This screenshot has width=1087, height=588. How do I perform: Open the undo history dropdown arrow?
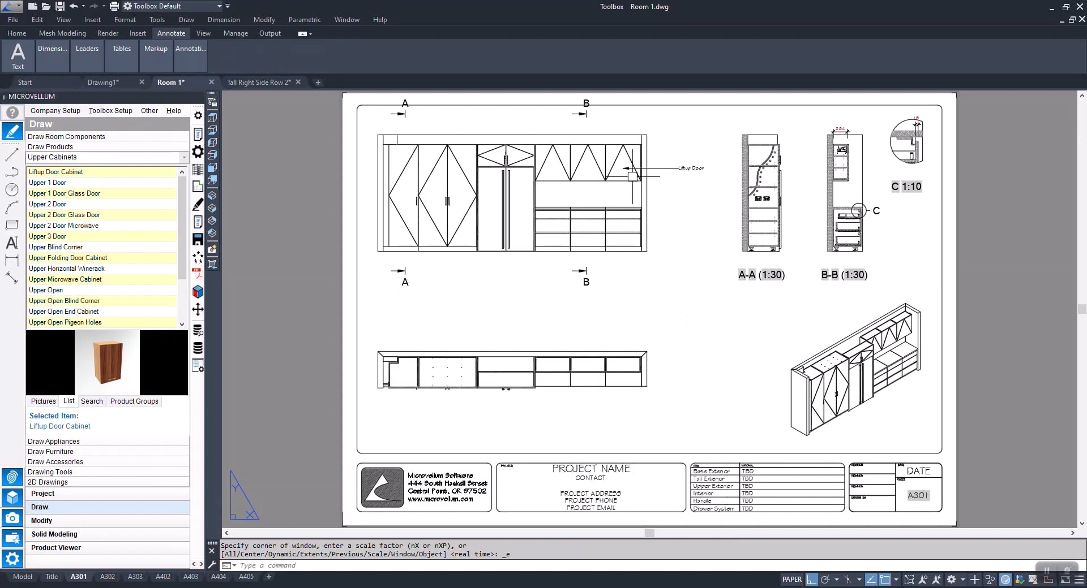[x=83, y=6]
